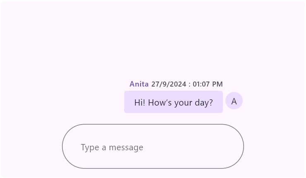Focus the "Type a message" input field
This screenshot has height=178, width=306.
[x=153, y=147]
